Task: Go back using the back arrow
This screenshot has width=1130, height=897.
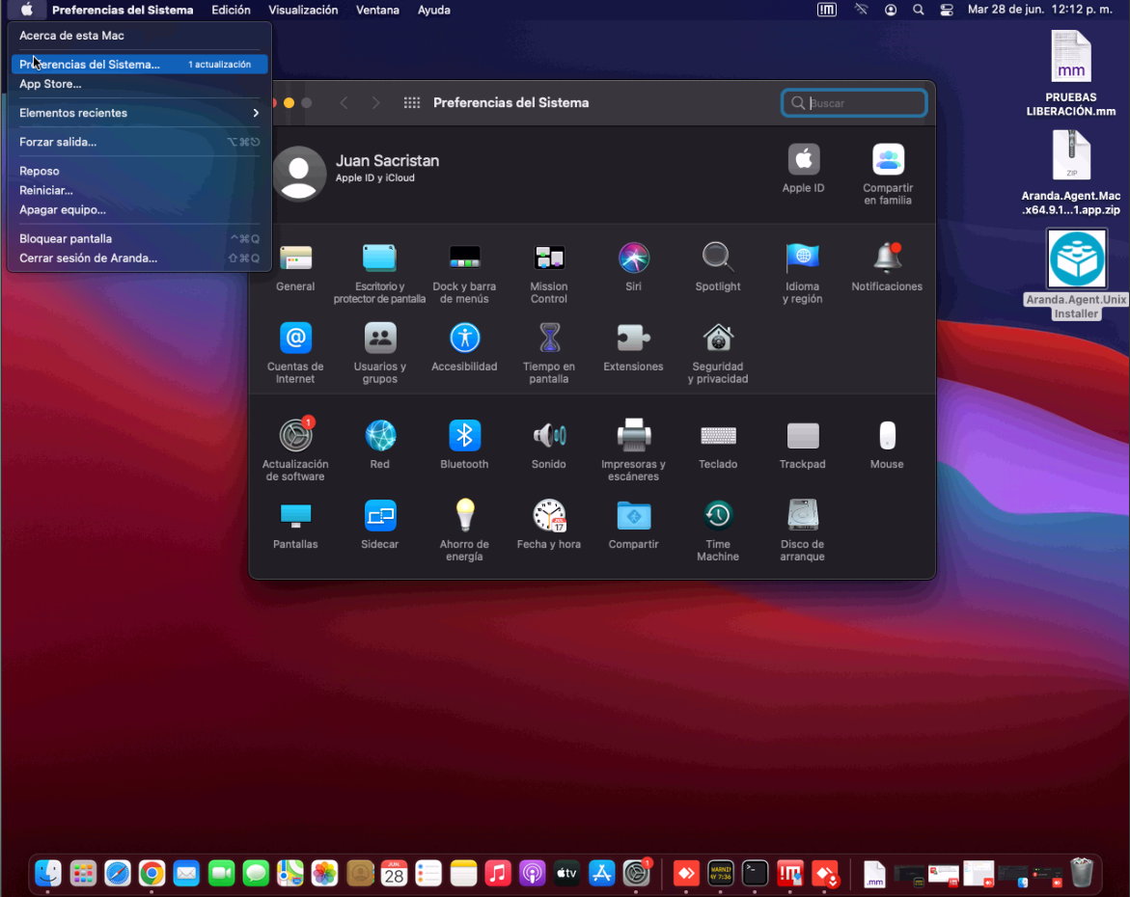Action: pyautogui.click(x=345, y=103)
